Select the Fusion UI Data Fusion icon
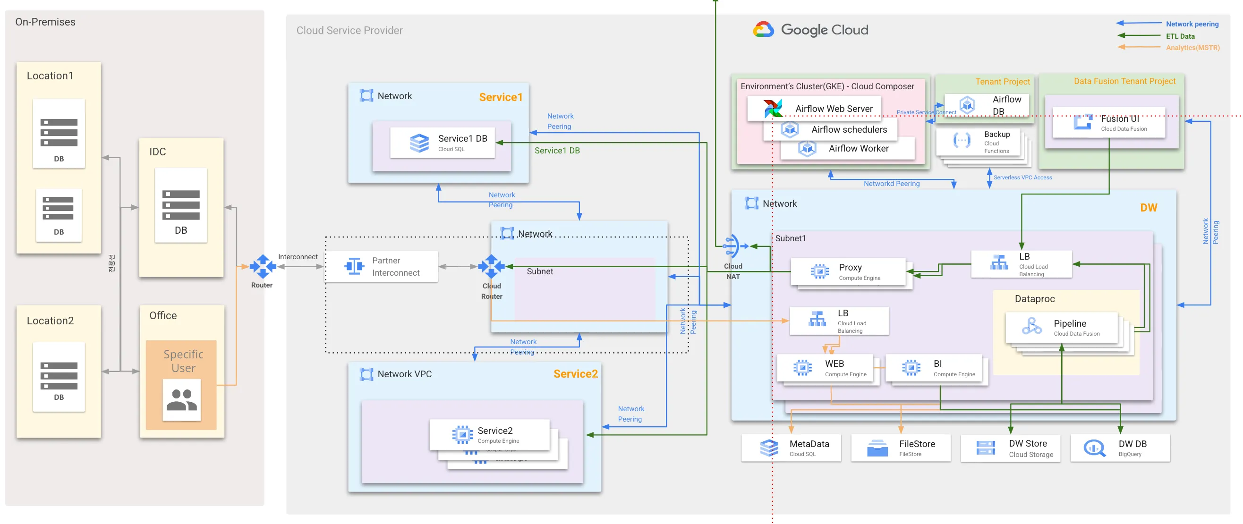This screenshot has height=524, width=1243. [1083, 122]
